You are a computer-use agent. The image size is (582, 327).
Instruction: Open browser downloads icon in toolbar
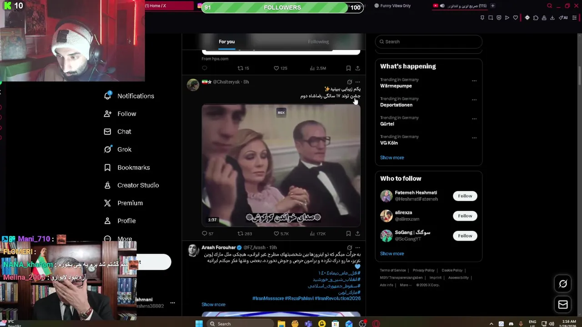click(552, 18)
